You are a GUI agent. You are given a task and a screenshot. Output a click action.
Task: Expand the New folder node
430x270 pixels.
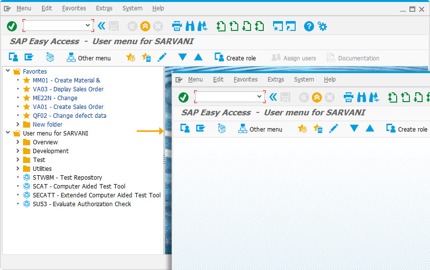click(18, 124)
